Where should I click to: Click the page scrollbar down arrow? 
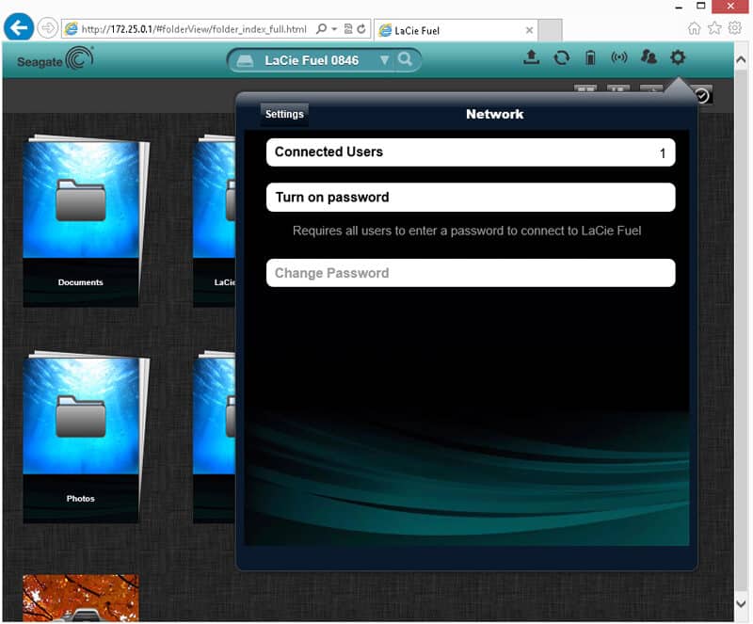pyautogui.click(x=741, y=603)
